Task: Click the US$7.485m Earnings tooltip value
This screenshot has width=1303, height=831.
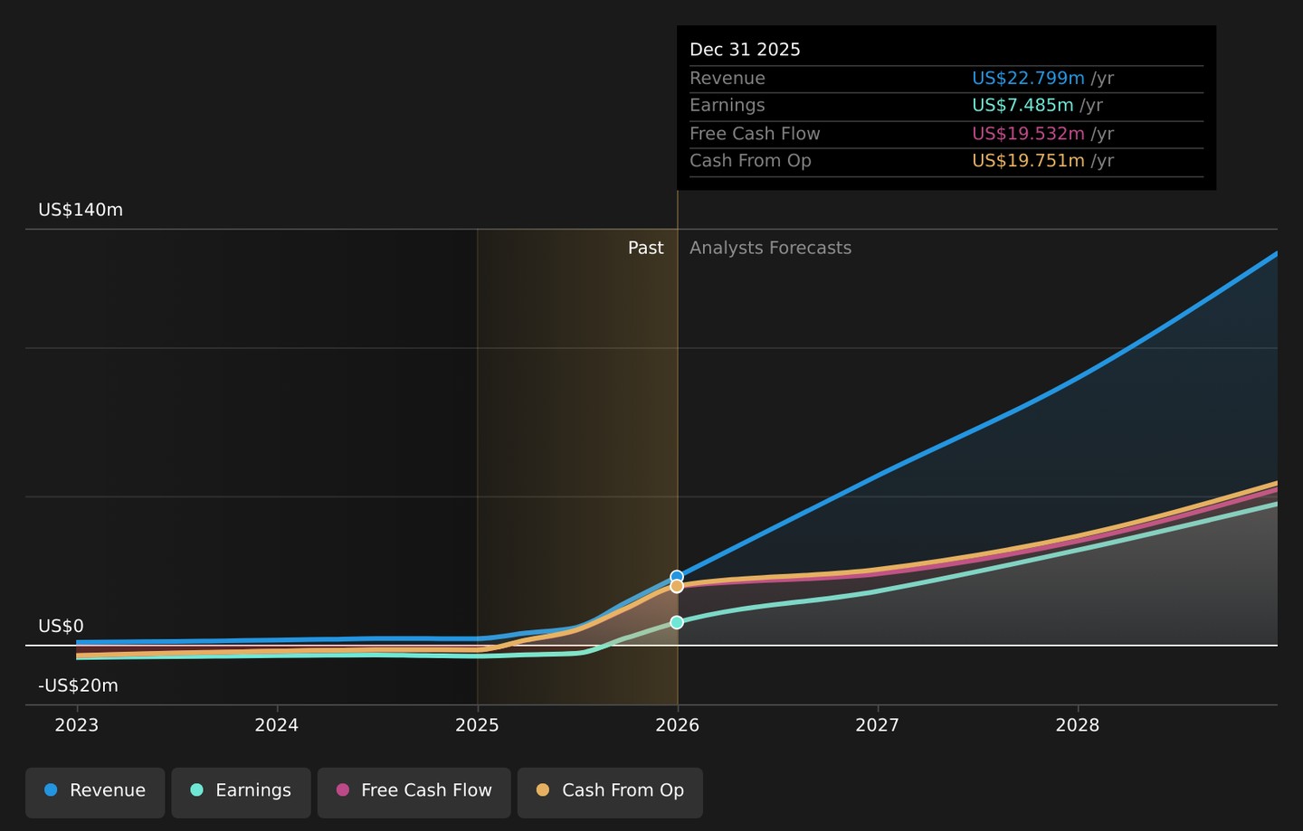Action: point(1022,106)
